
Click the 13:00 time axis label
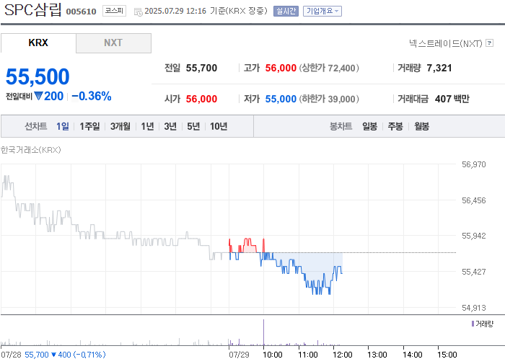pyautogui.click(x=377, y=355)
